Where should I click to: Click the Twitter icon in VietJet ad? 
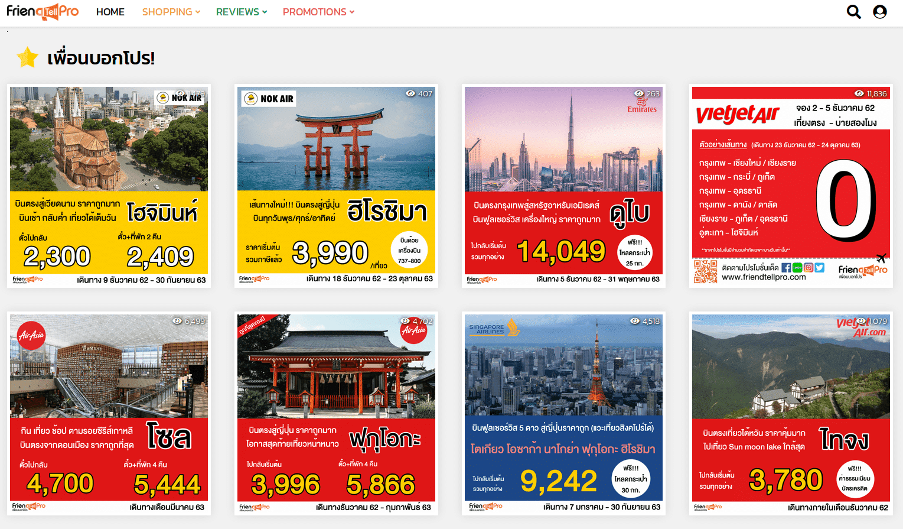pos(820,268)
